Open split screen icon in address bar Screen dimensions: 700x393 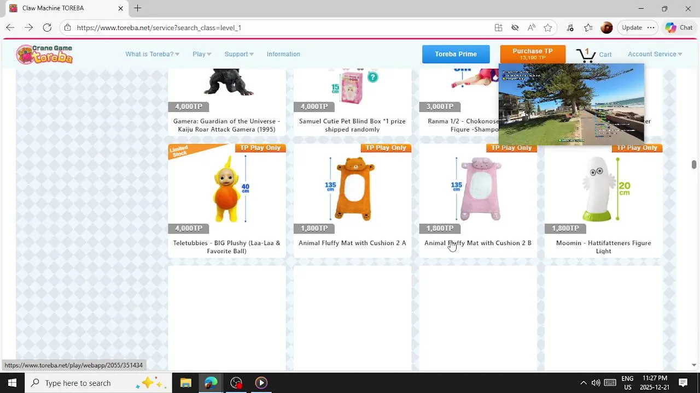click(x=498, y=27)
